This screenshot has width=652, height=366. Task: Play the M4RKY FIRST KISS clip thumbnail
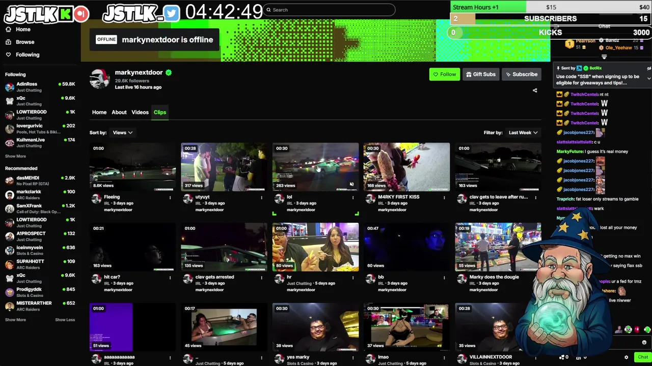tap(406, 167)
